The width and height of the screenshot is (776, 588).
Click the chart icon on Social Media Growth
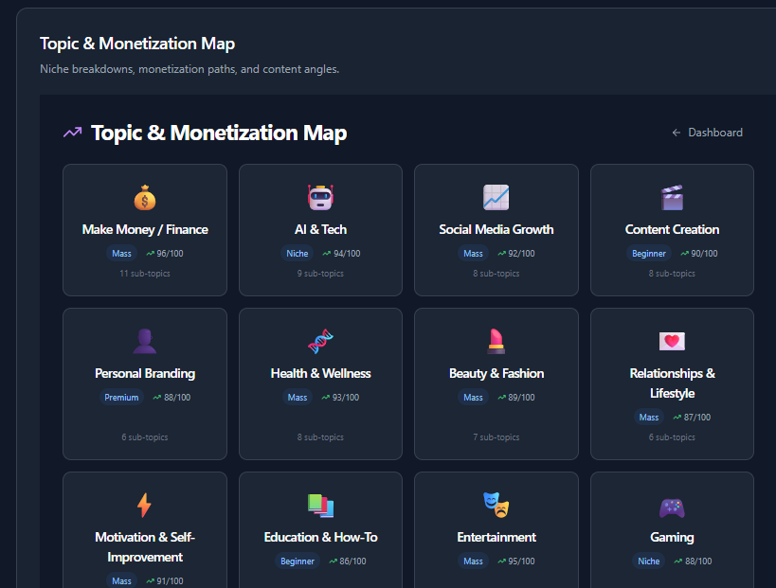point(496,197)
